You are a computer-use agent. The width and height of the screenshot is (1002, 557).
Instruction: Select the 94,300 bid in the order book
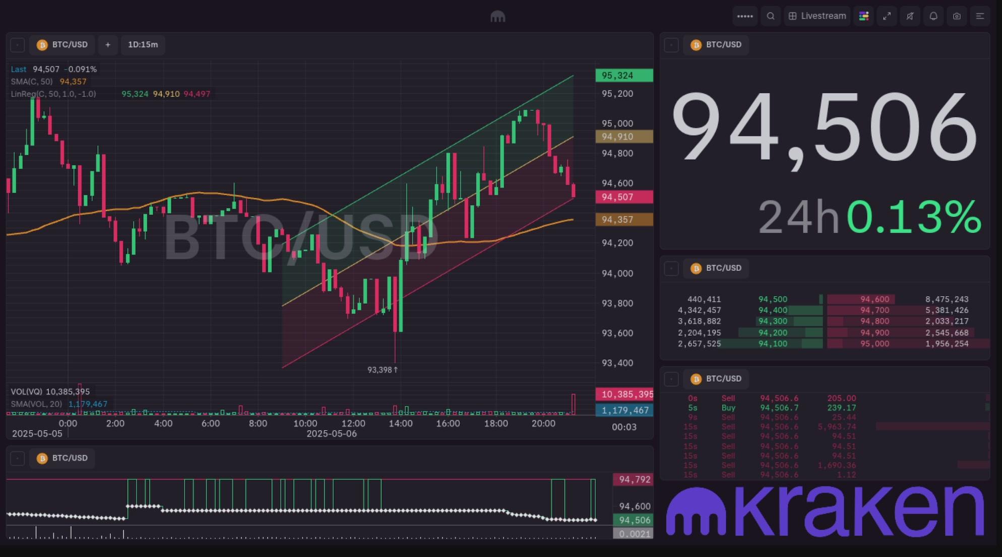[773, 321]
